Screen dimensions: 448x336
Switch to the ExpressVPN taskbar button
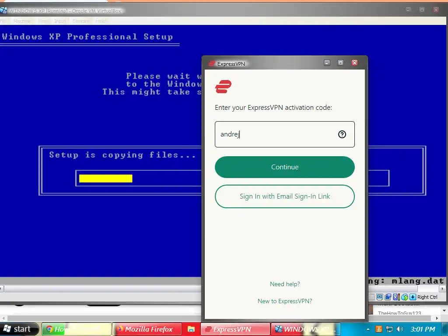(235, 329)
